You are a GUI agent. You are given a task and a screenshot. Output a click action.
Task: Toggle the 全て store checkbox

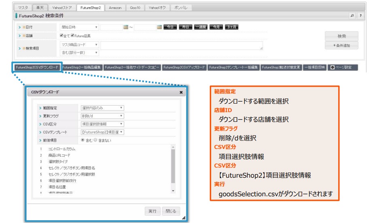[x=62, y=36]
